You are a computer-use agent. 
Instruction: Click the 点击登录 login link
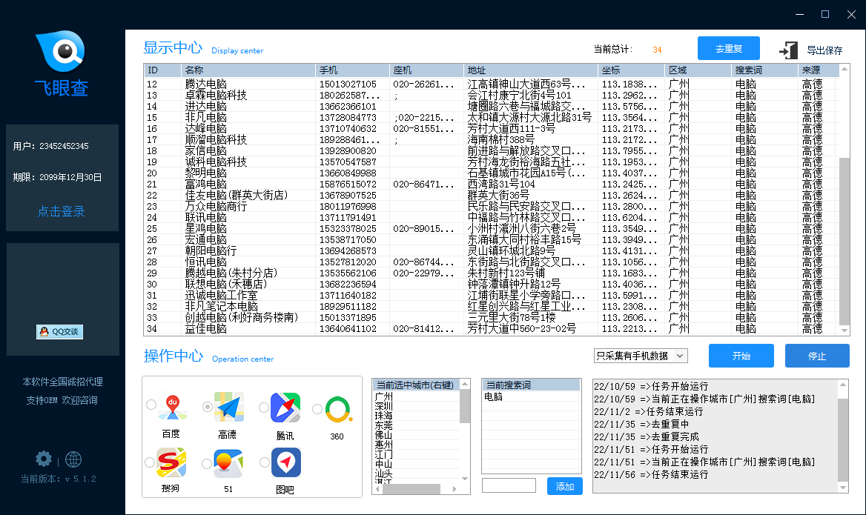tap(62, 212)
